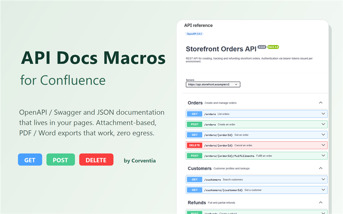Collapse the Customers section chevron
Image resolution: width=343 pixels, height=214 pixels.
(x=321, y=168)
